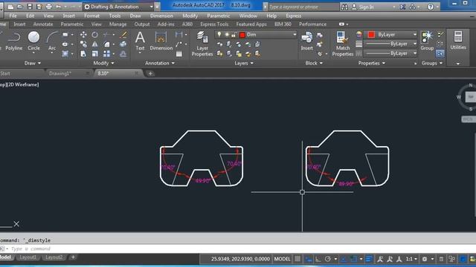Expand the Modify panel

(103, 63)
